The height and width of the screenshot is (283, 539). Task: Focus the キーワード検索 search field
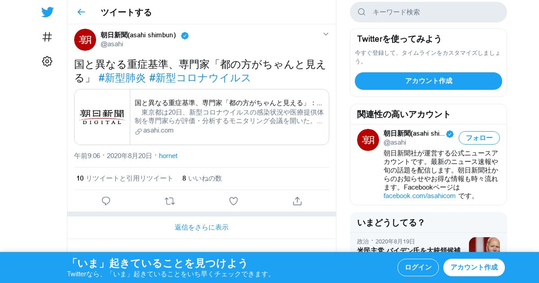pos(429,12)
